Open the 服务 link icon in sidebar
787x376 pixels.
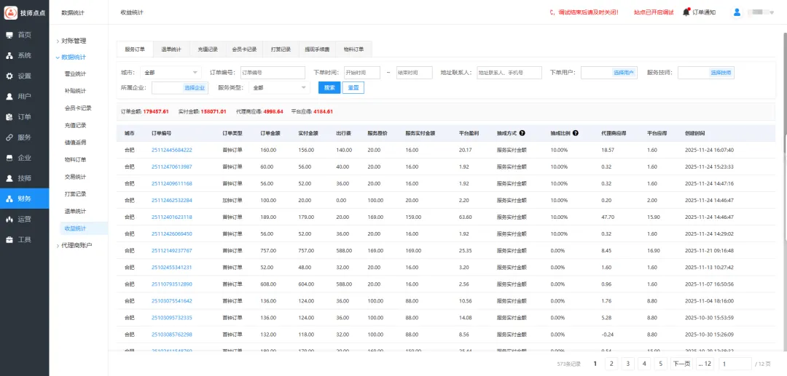click(x=9, y=137)
